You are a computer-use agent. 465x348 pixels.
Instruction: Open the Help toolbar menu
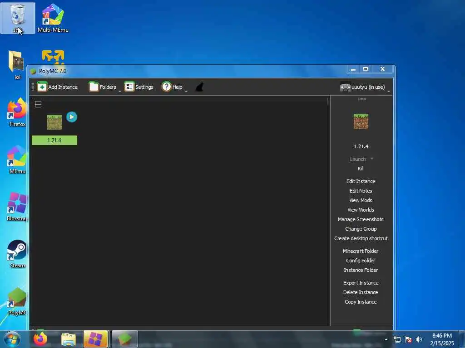pyautogui.click(x=172, y=87)
